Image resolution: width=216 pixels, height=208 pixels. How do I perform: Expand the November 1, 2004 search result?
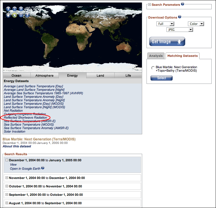click(x=7, y=178)
